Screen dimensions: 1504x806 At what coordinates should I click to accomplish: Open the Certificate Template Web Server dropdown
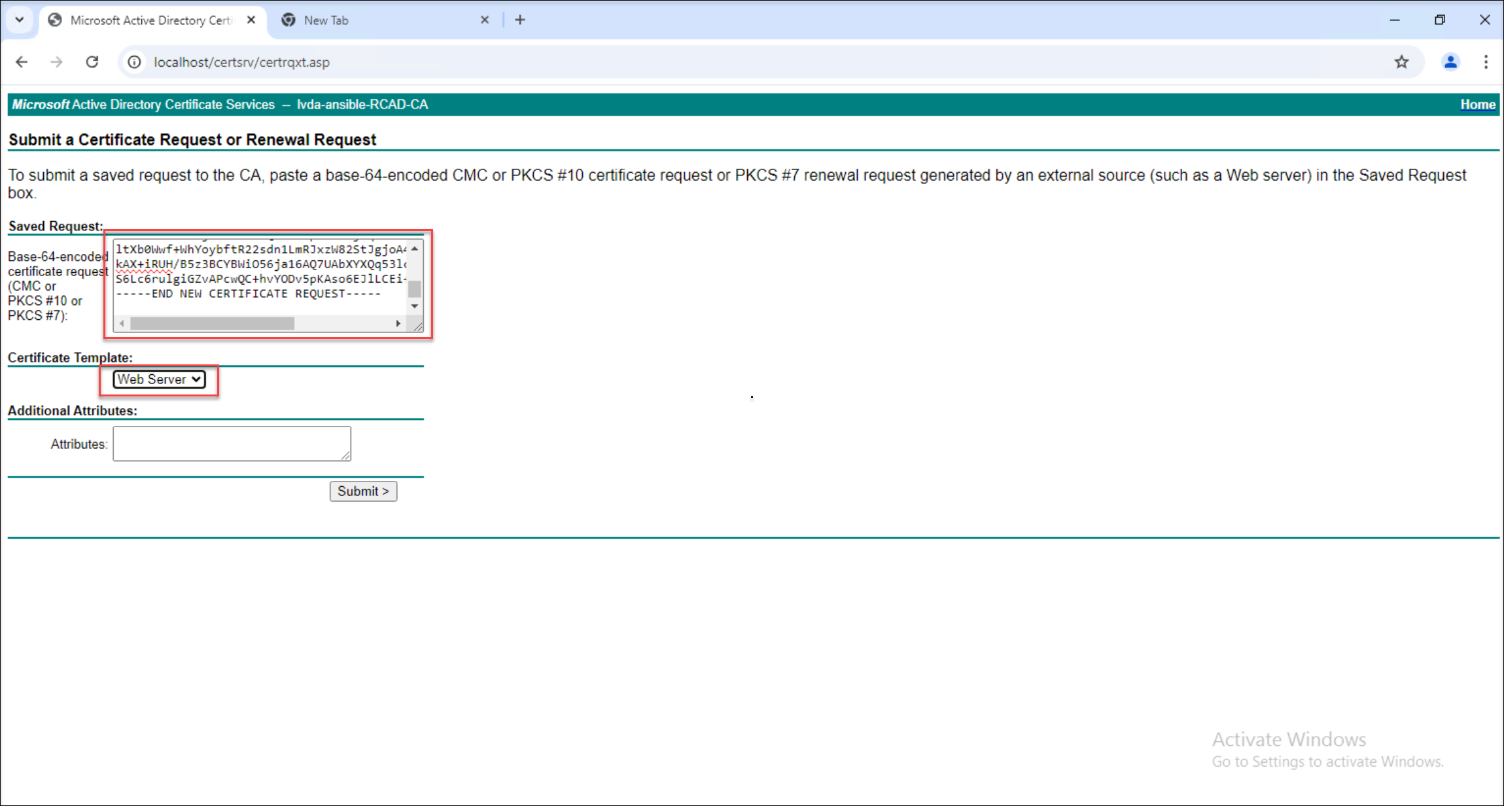click(x=158, y=379)
